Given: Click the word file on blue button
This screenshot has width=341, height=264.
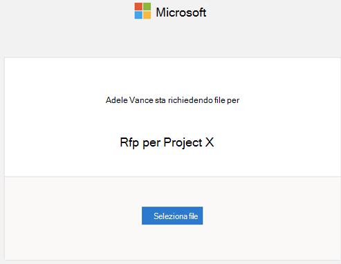Looking at the screenshot, I should (x=194, y=216).
